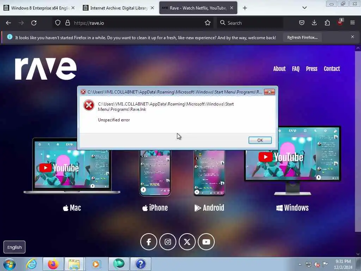Close the Internet Archive tab

pos(152,8)
